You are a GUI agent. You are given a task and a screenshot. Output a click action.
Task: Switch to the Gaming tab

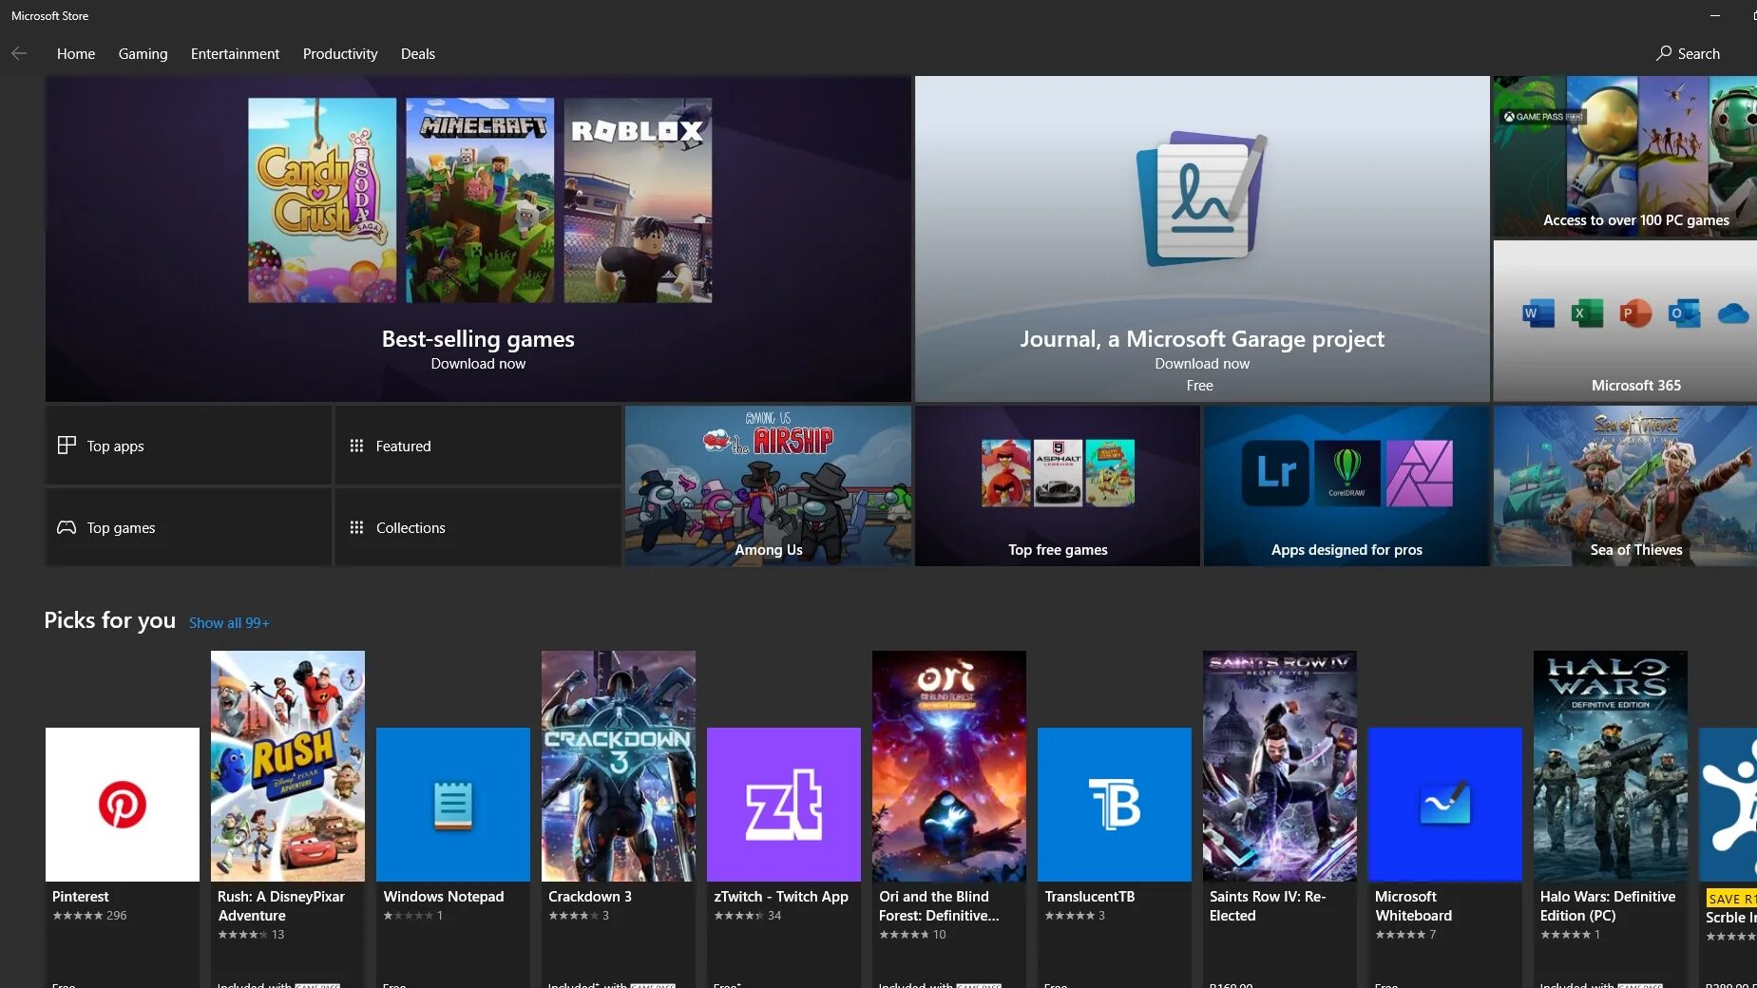[x=143, y=53]
